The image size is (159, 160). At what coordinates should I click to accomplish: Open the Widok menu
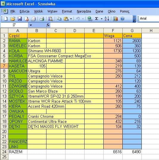38,11
